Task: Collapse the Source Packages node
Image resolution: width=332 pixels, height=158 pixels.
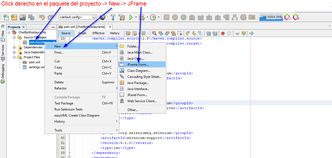Action: 14,37
